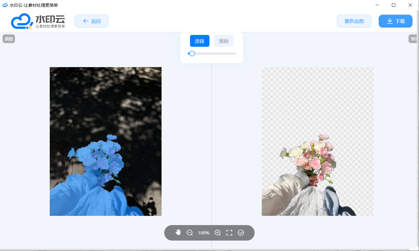The width and height of the screenshot is (419, 251).
Task: Click the 重新选图 reselect image button
Action: click(354, 21)
